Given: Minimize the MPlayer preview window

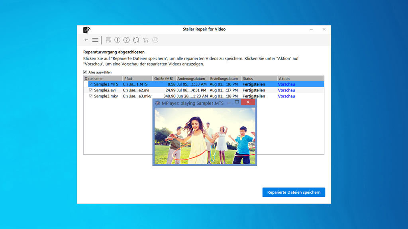Looking at the screenshot, I should [229, 103].
